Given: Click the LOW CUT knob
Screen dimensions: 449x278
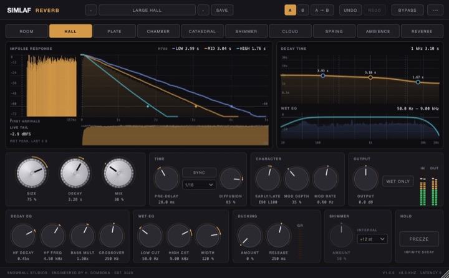Looking at the screenshot, I should click(x=150, y=236).
